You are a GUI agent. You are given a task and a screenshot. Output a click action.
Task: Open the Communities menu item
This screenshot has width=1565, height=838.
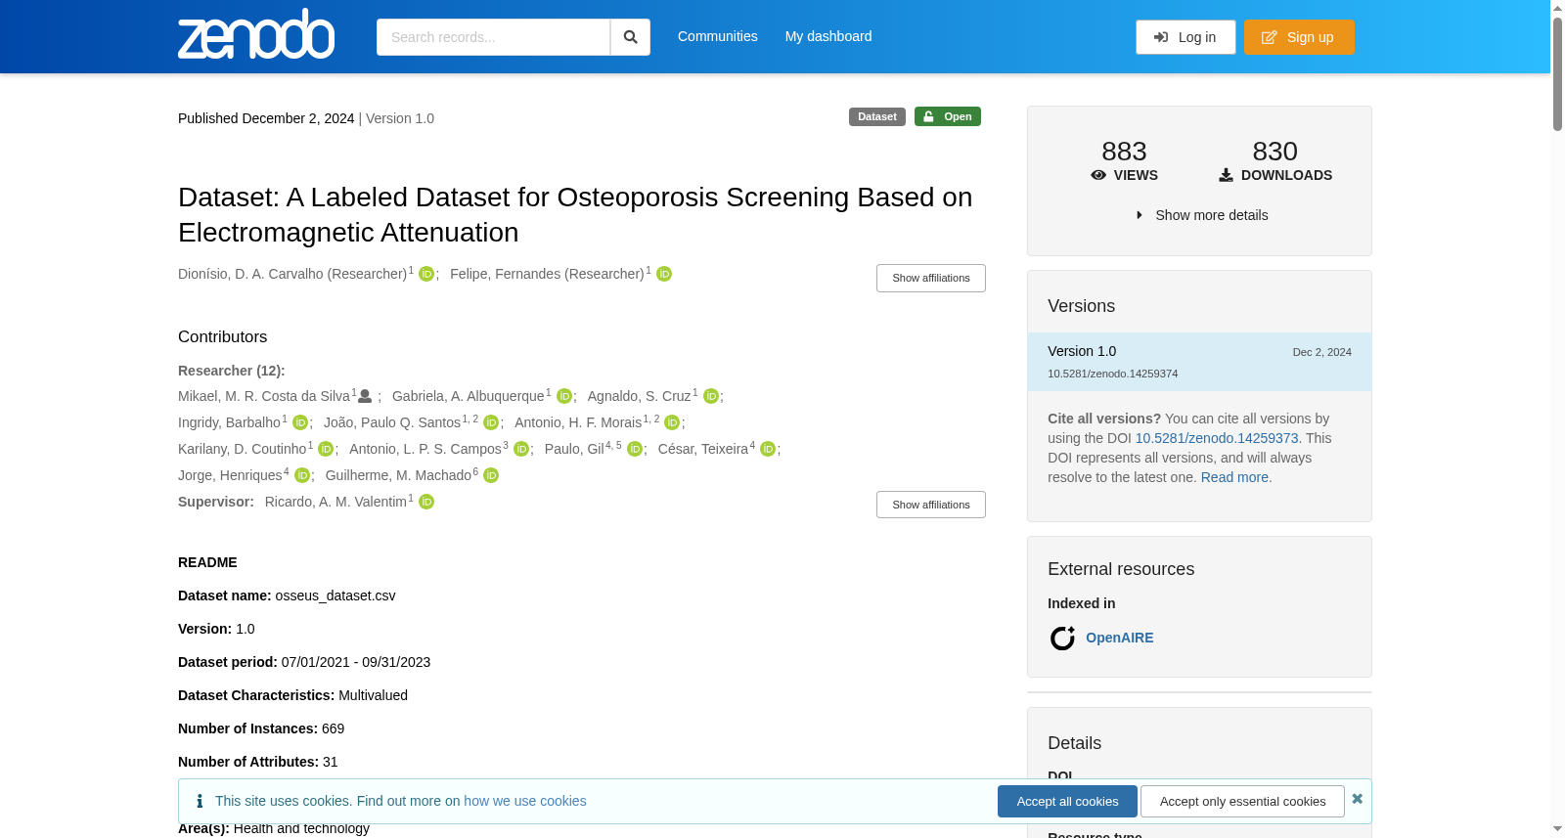tap(718, 36)
